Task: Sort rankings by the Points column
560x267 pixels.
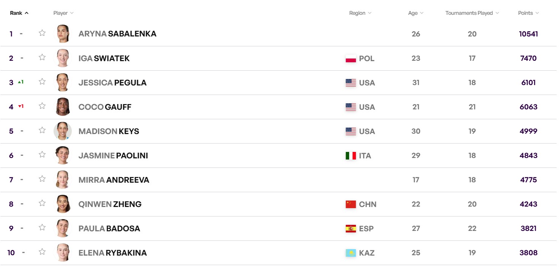Action: pos(528,13)
